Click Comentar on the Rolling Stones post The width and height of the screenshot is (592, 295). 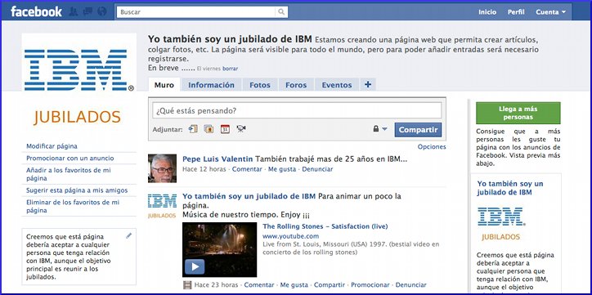click(x=259, y=285)
